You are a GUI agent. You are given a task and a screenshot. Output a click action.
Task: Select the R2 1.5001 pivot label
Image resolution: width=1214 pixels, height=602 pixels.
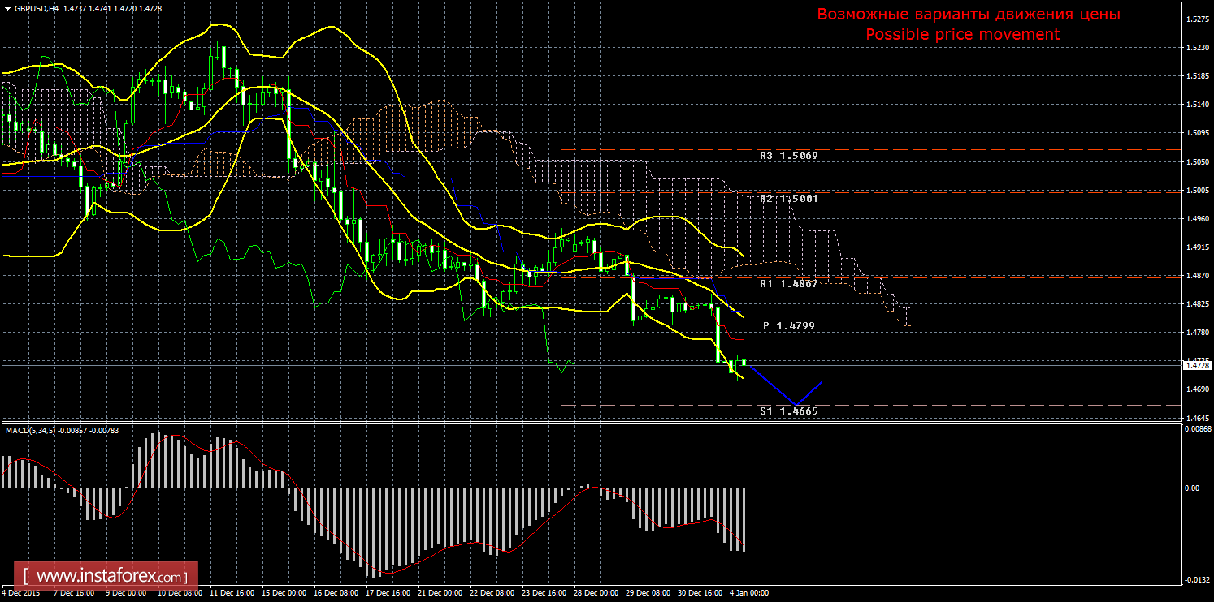[788, 198]
